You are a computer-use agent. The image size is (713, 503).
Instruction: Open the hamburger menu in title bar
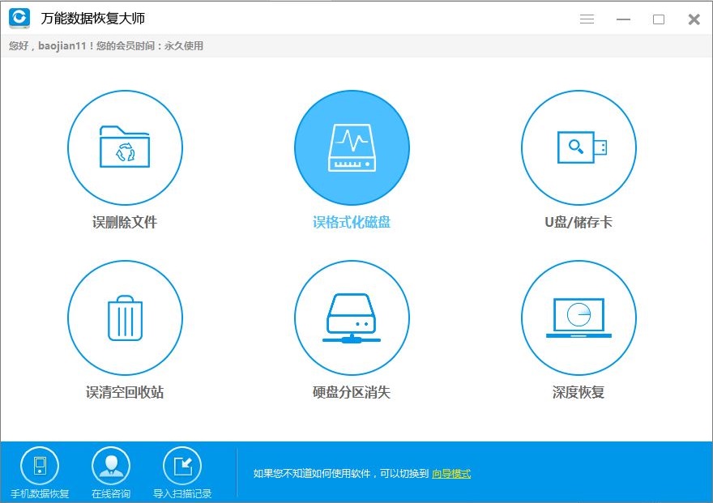pos(587,19)
